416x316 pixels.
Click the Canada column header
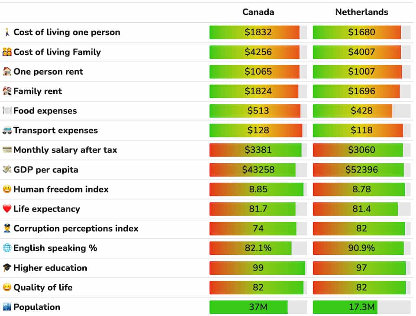[258, 12]
